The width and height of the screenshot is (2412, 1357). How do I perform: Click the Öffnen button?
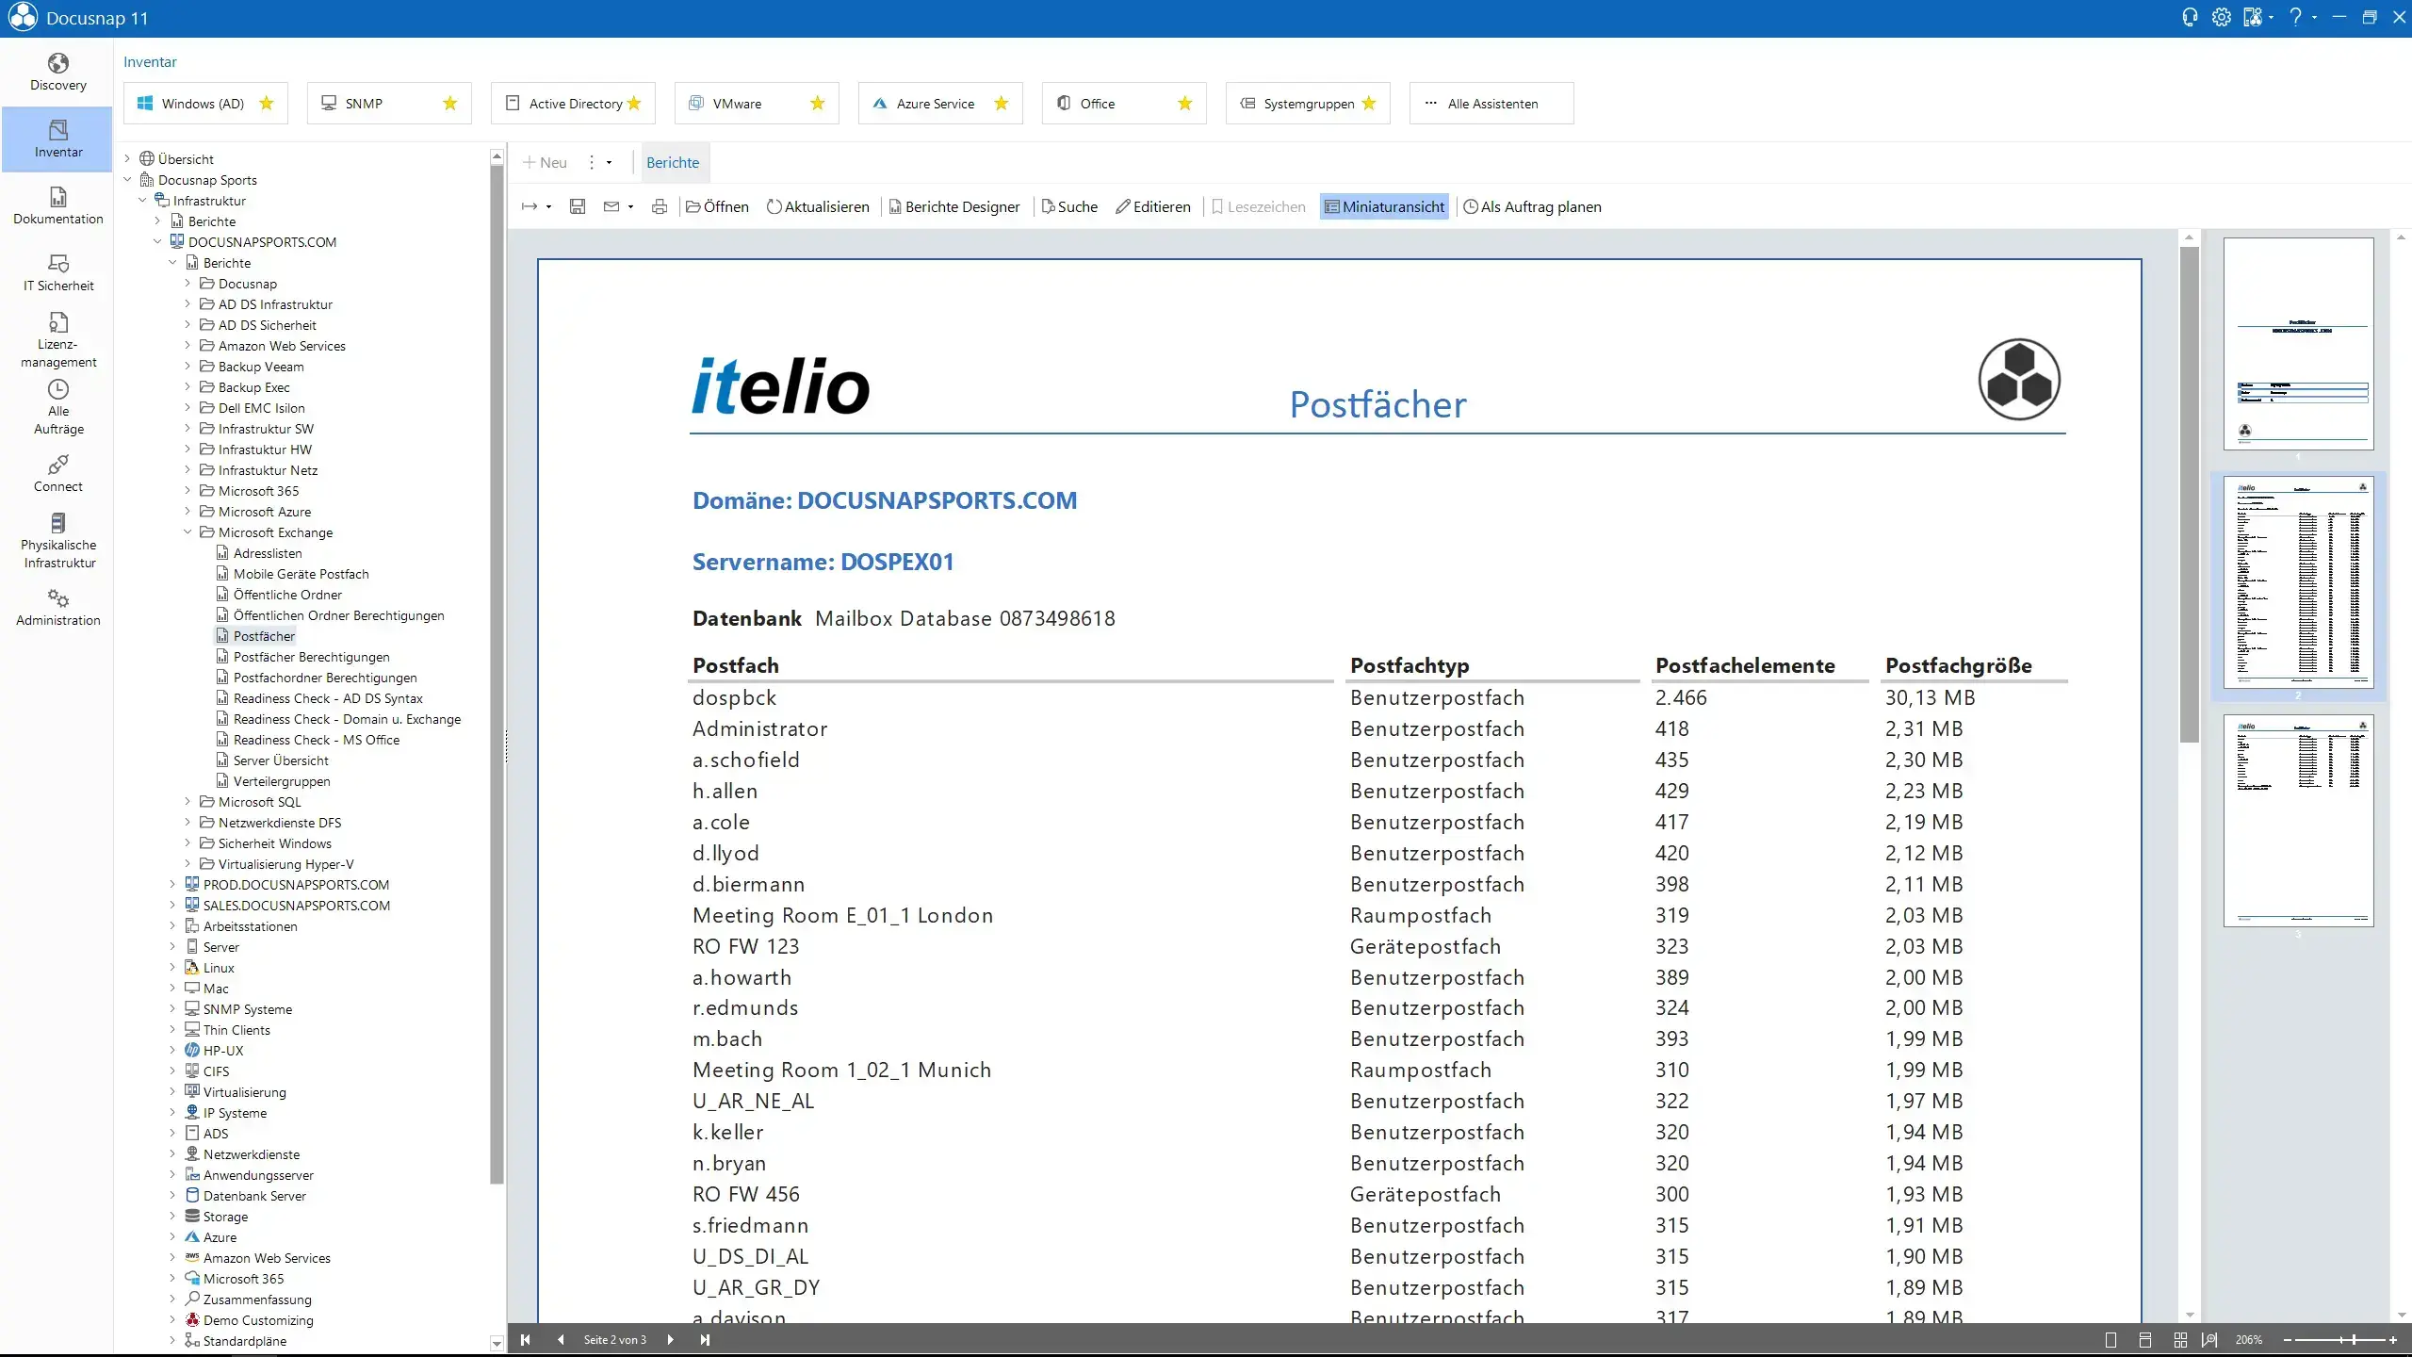pyautogui.click(x=717, y=206)
